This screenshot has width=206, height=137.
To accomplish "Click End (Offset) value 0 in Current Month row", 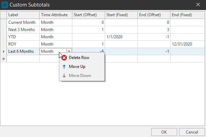I will coord(154,22).
